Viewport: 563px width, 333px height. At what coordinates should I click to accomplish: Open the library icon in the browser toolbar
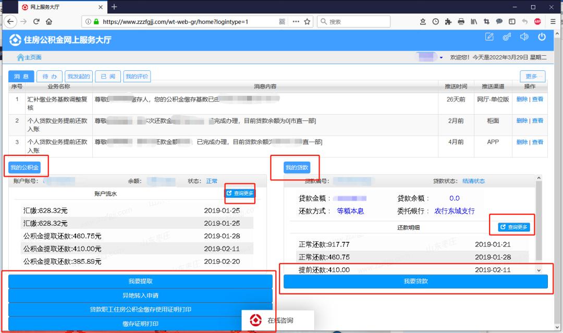474,22
